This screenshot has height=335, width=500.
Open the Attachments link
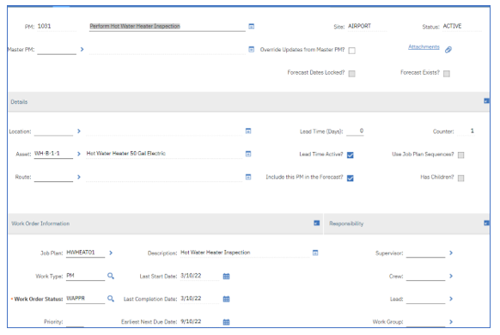[x=424, y=47]
